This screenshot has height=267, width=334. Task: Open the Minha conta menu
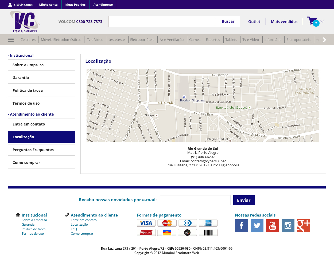[x=48, y=5]
